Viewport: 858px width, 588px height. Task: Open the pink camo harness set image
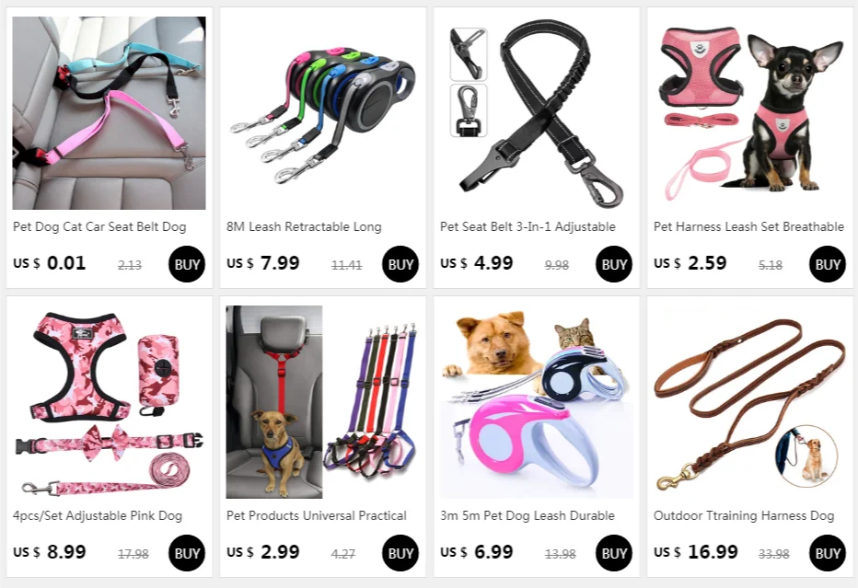click(109, 402)
